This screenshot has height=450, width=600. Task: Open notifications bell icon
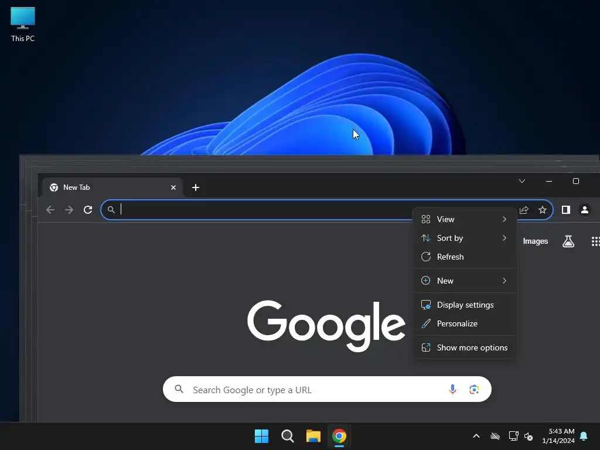tap(584, 436)
